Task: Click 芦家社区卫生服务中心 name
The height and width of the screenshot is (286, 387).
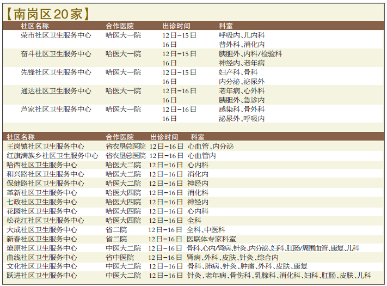Action: click(56, 109)
